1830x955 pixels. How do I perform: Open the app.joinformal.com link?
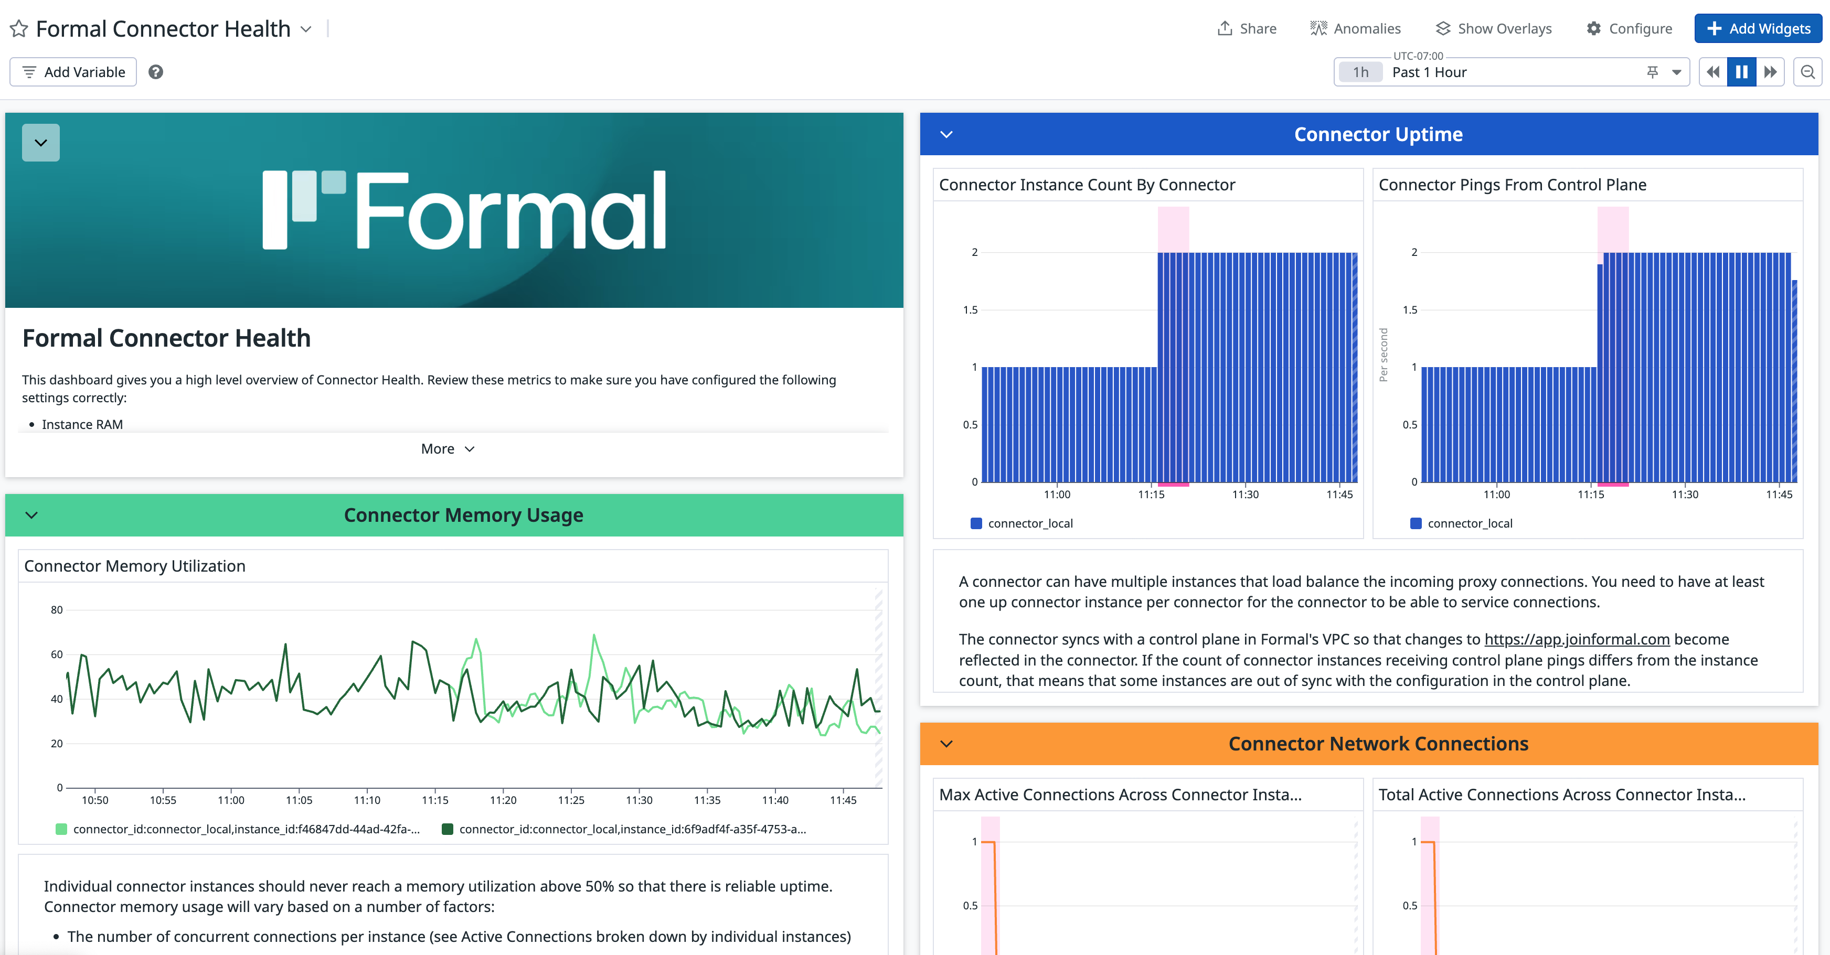(1577, 639)
